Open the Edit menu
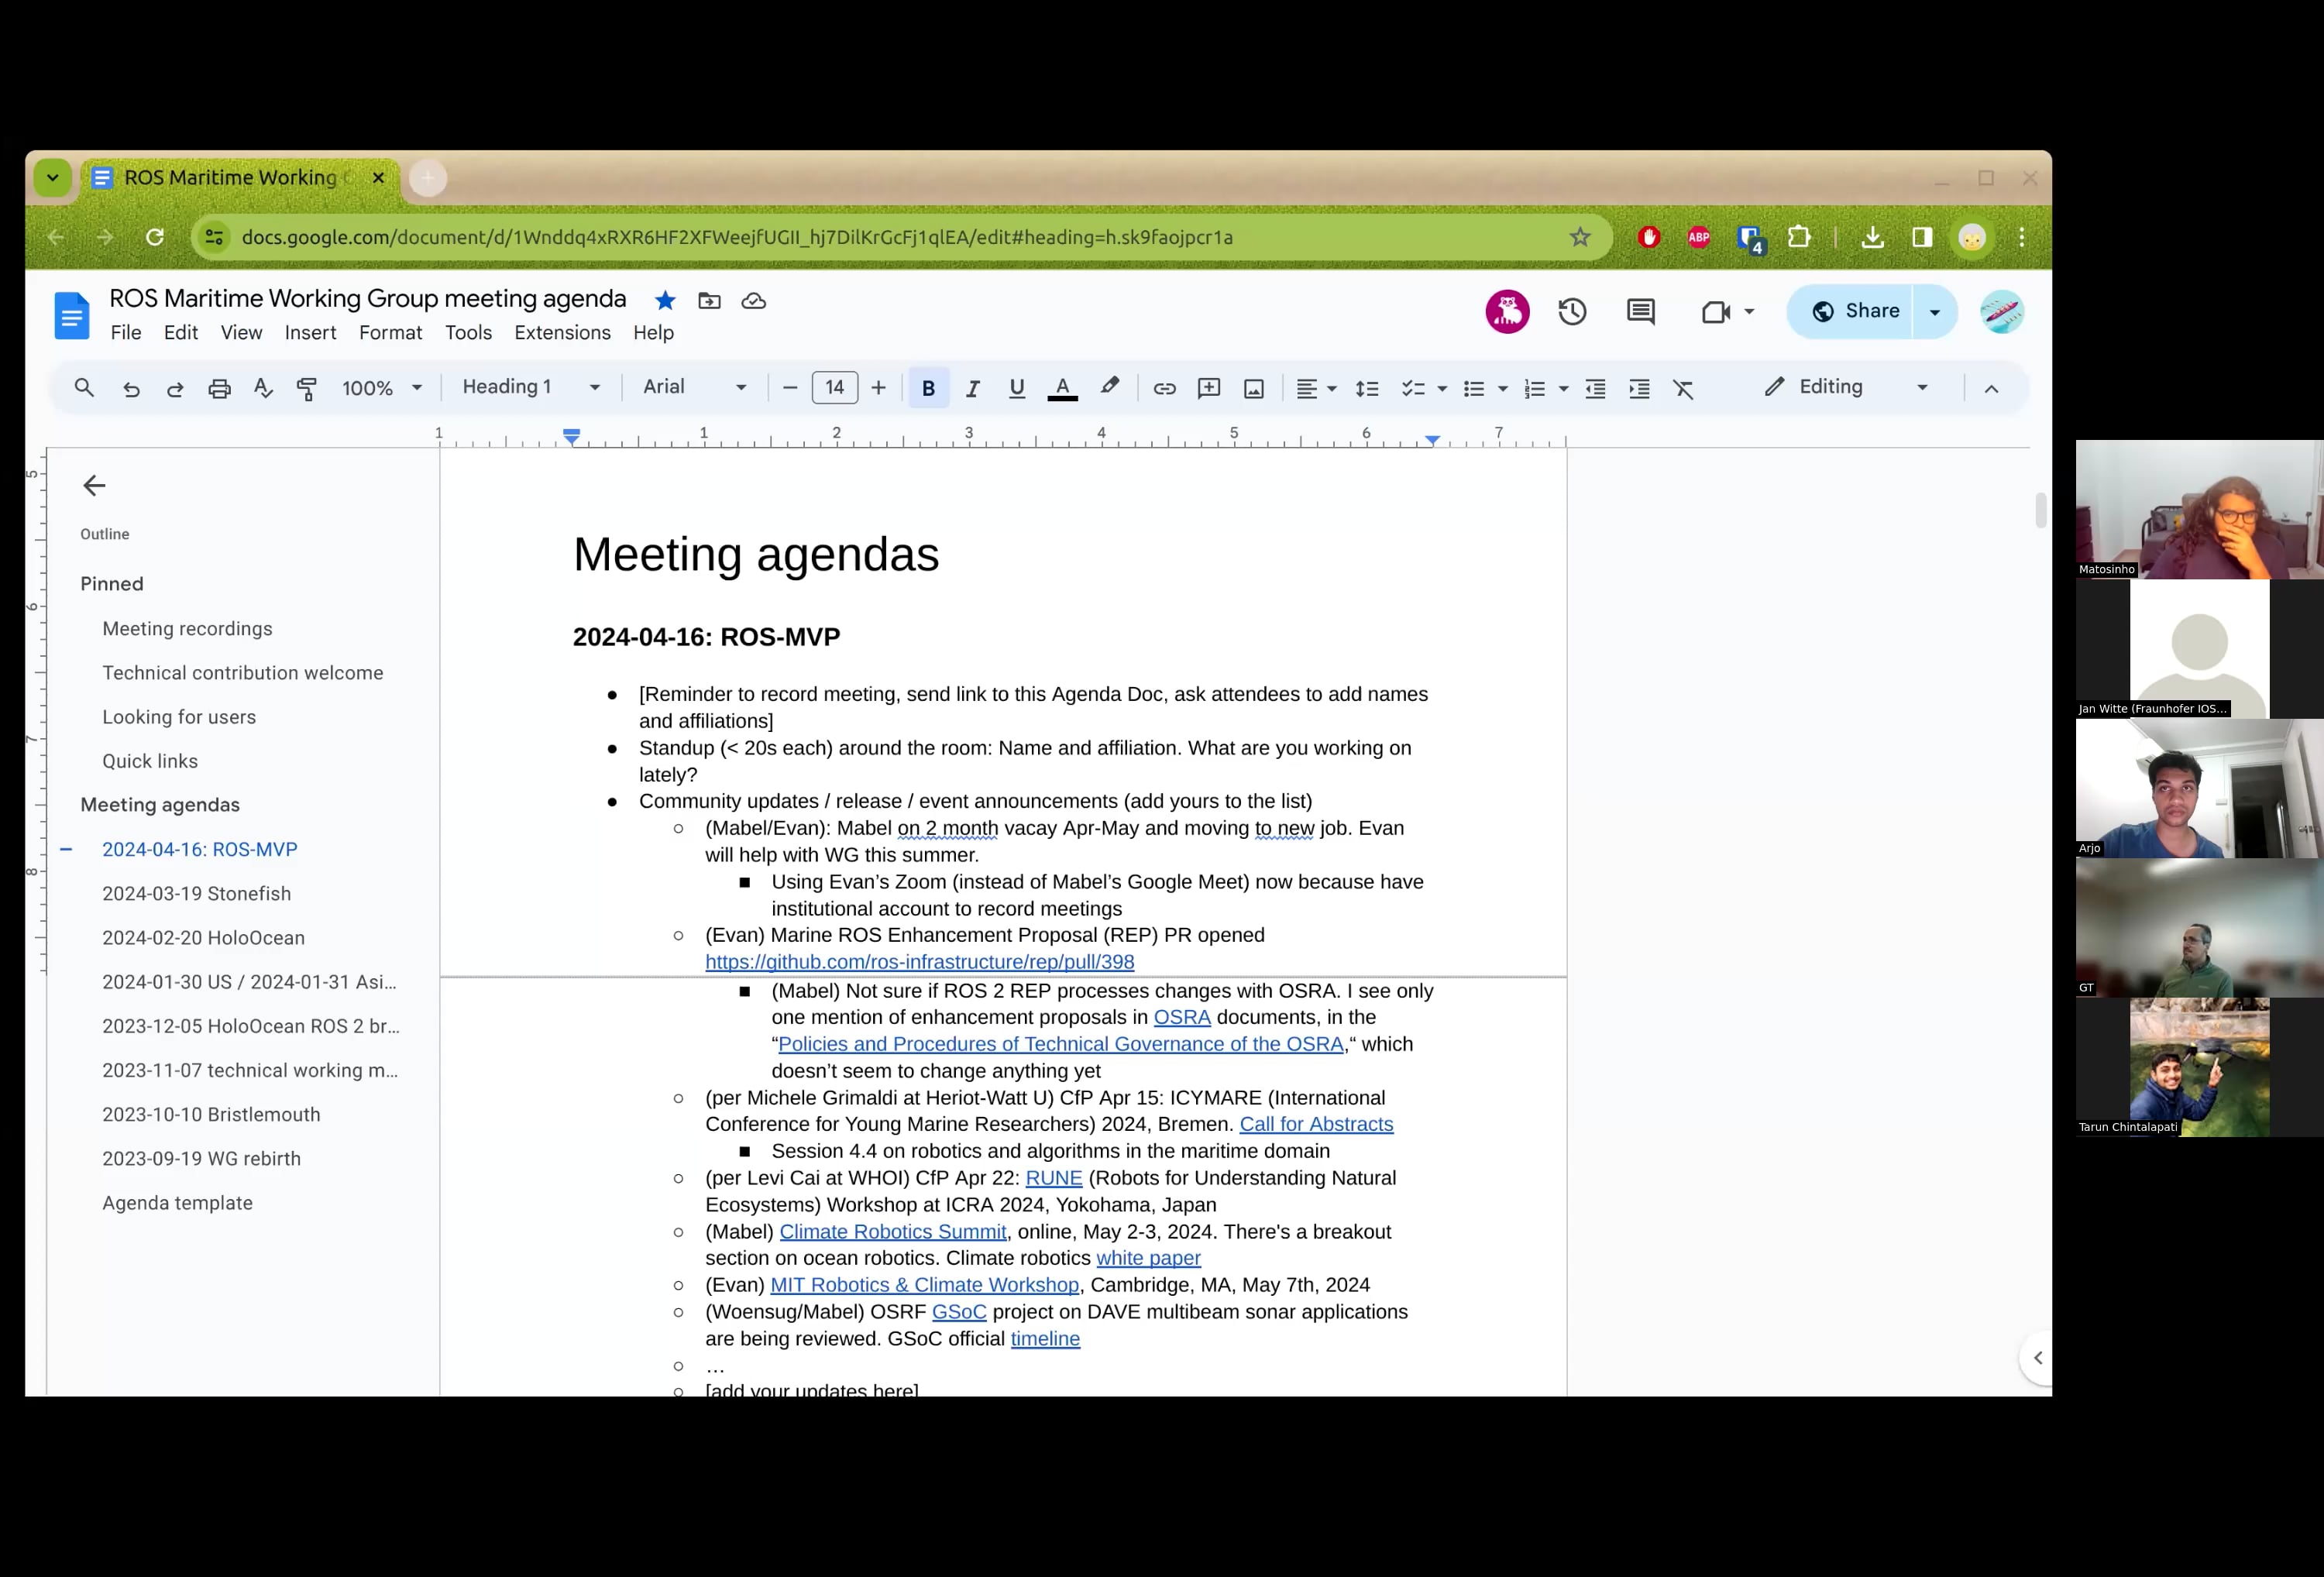The width and height of the screenshot is (2324, 1577). [x=181, y=333]
